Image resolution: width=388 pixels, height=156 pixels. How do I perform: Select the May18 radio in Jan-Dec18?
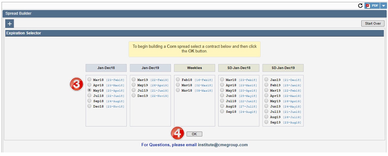89,90
